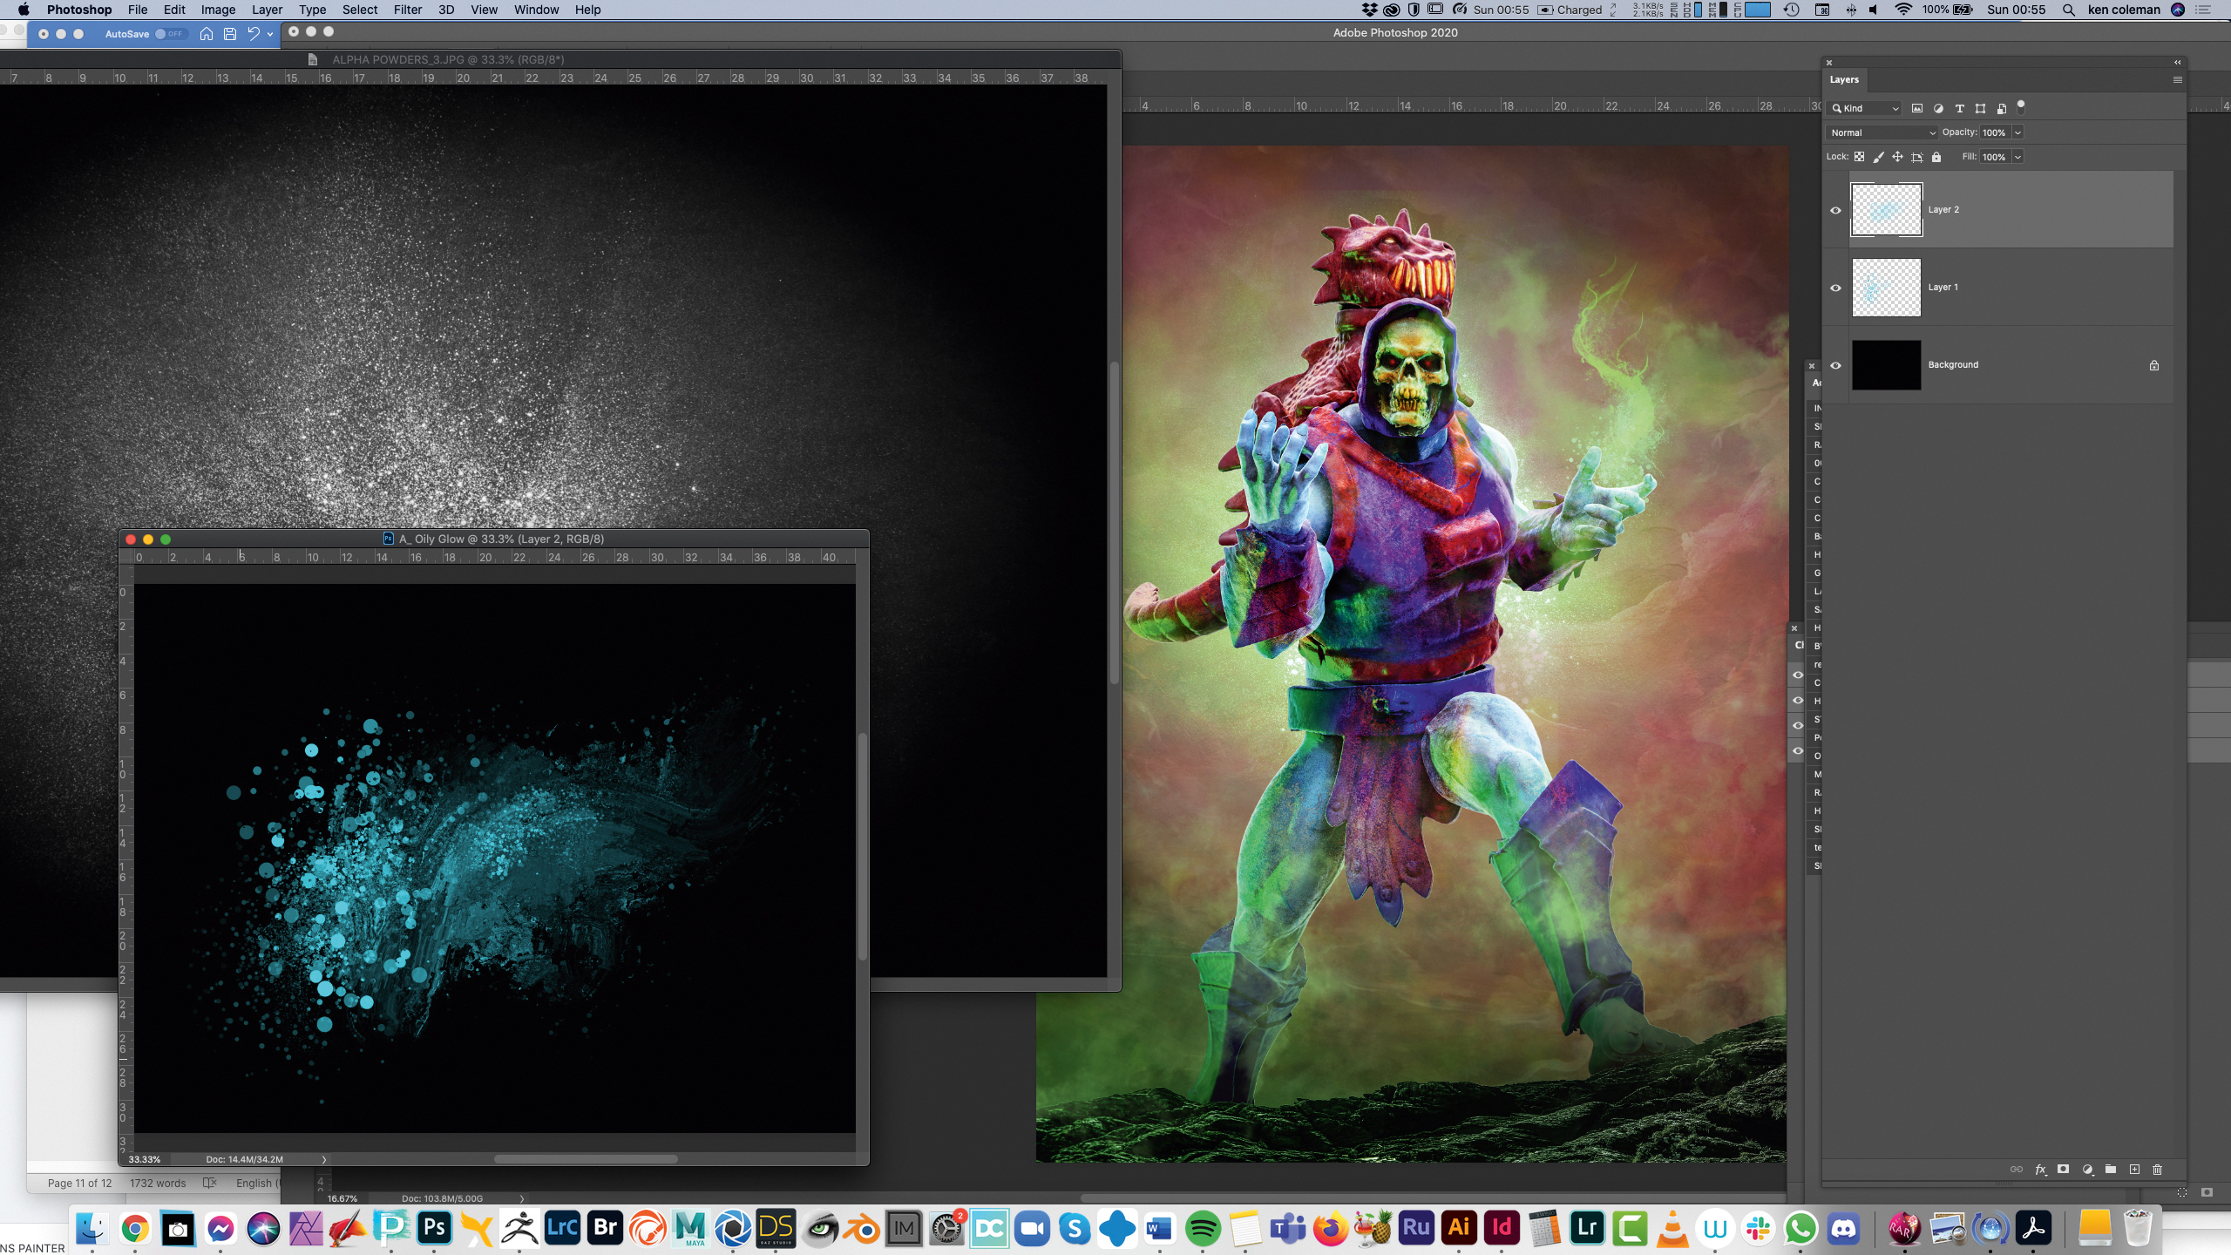The height and width of the screenshot is (1255, 2231).
Task: Open Illustrator from the Dock
Action: click(x=1459, y=1229)
